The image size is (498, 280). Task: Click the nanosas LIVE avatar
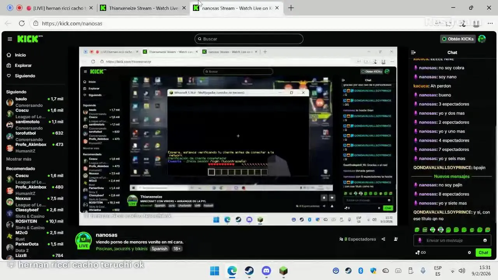[x=83, y=241]
